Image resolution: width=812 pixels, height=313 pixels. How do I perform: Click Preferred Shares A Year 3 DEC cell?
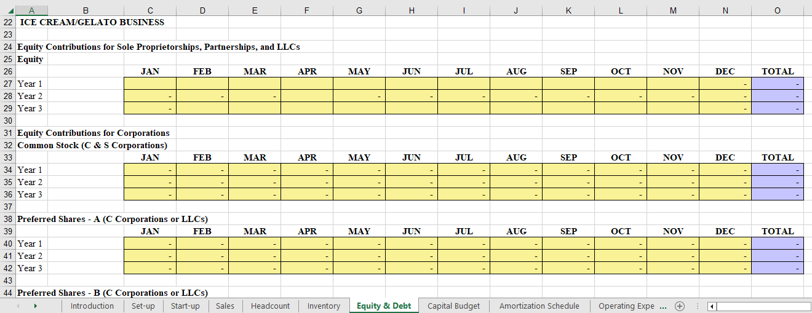pos(725,268)
